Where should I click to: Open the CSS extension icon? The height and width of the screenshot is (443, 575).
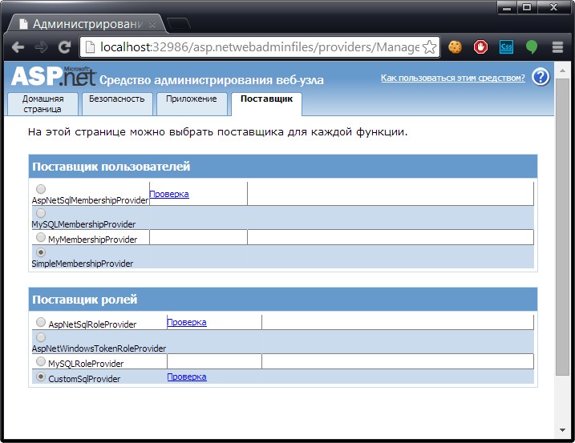(x=506, y=47)
